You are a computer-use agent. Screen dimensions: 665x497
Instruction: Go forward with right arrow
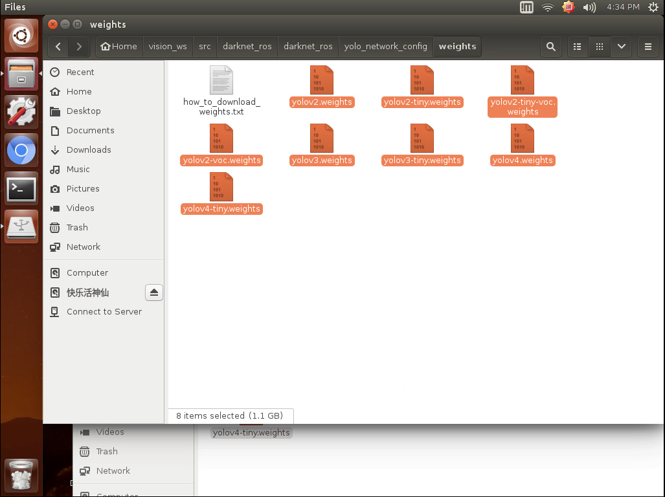point(79,47)
